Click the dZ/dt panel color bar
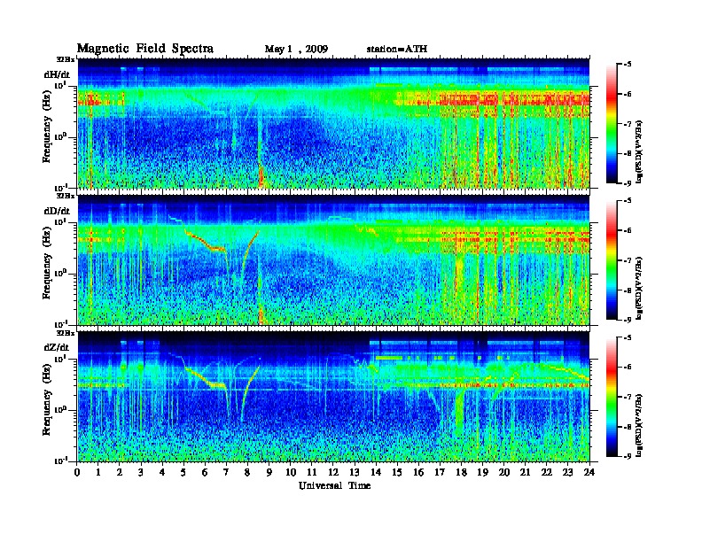The width and height of the screenshot is (702, 542). [612, 397]
